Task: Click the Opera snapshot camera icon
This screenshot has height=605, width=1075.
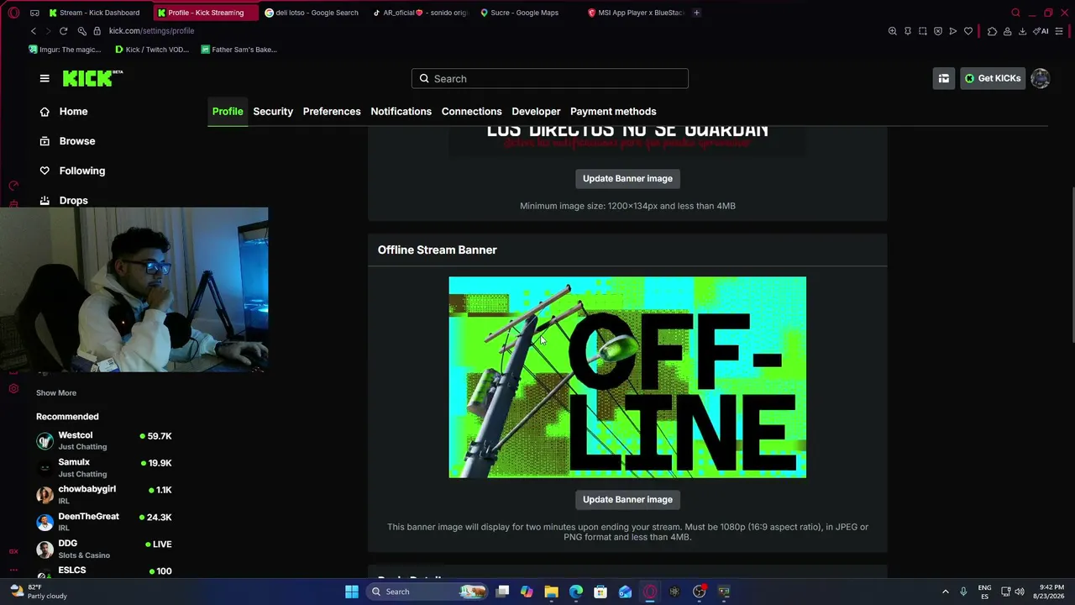Action: coord(923,31)
